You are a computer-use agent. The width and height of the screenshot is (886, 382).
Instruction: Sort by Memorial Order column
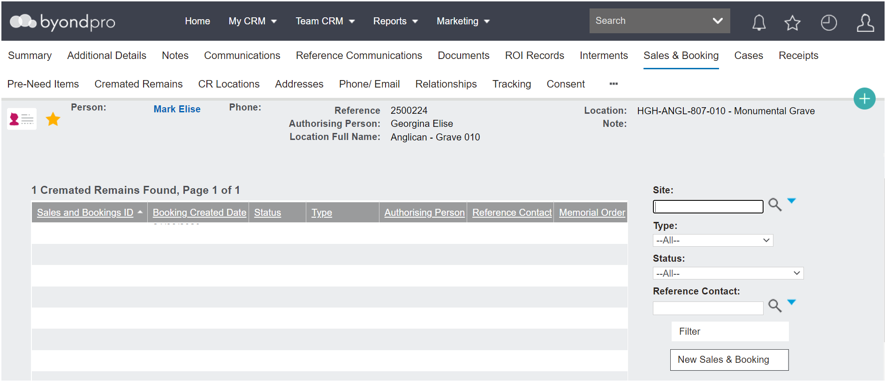point(592,213)
